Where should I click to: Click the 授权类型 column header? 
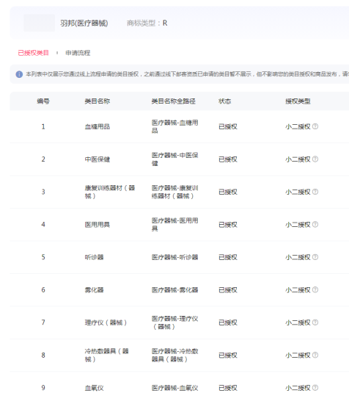coord(298,101)
